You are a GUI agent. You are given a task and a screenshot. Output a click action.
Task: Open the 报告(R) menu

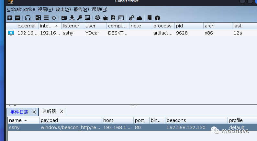point(81,9)
